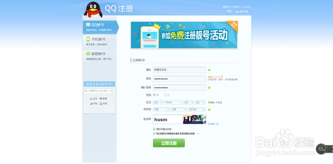This screenshot has width=333, height=164.
Task: Click the 123 bubble icon beside QQ帐号
Action: 88,25
